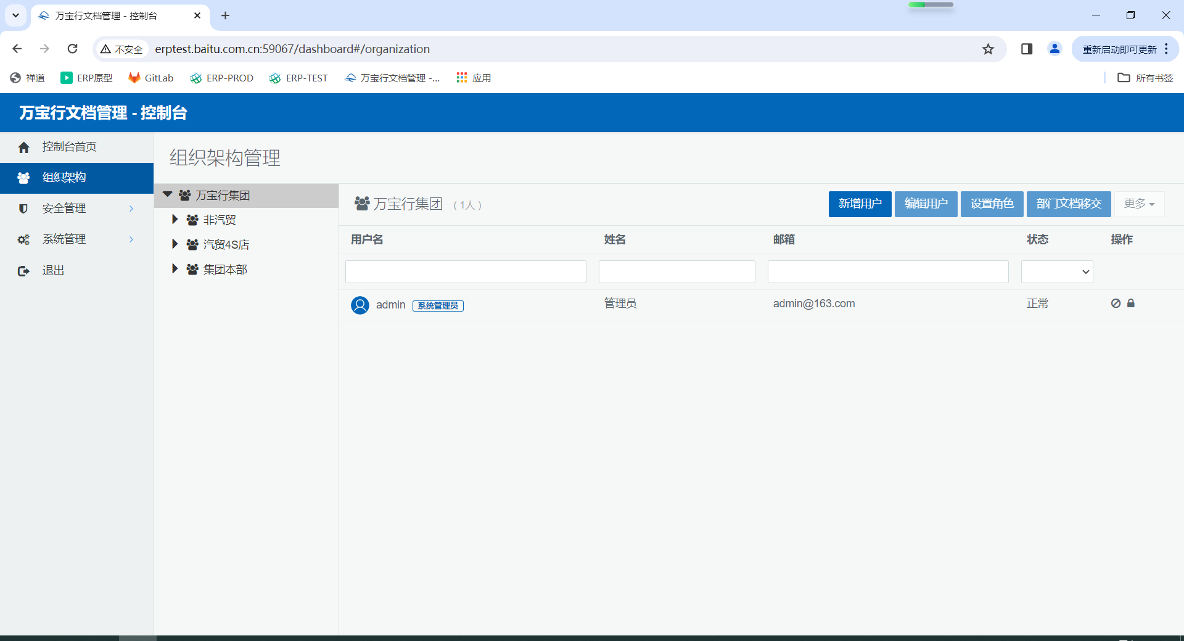This screenshot has width=1184, height=641.
Task: Click the 管理员 name cell
Action: click(620, 304)
